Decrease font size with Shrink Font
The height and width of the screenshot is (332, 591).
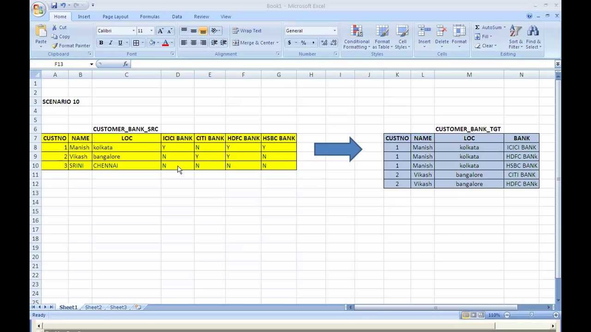point(169,31)
